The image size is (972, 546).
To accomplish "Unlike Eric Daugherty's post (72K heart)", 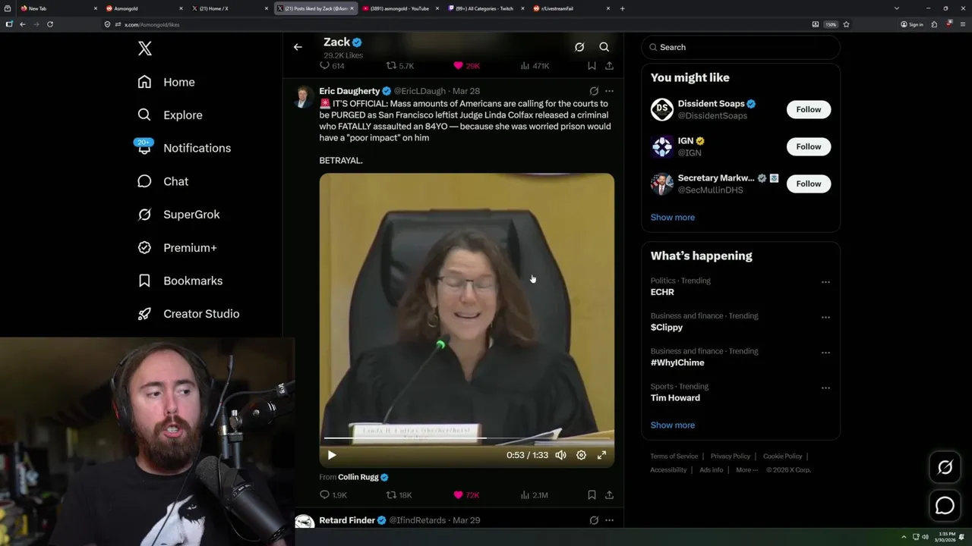I will pyautogui.click(x=466, y=495).
